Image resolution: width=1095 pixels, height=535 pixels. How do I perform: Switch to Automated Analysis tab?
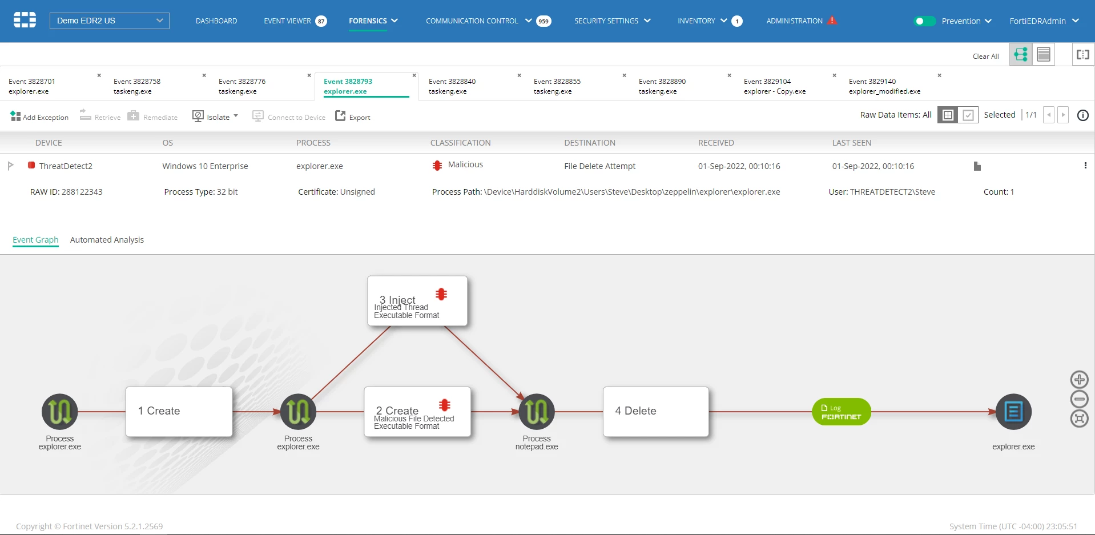(x=107, y=240)
